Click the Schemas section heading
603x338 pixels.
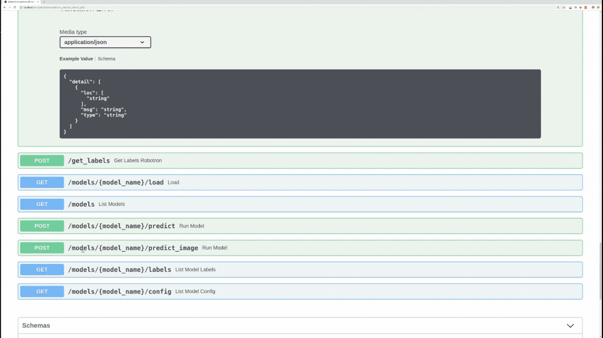[36, 325]
